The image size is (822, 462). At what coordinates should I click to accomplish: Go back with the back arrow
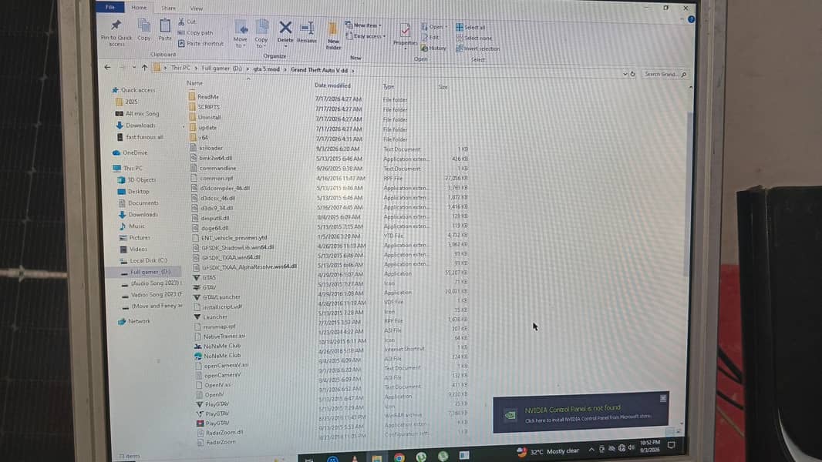107,68
